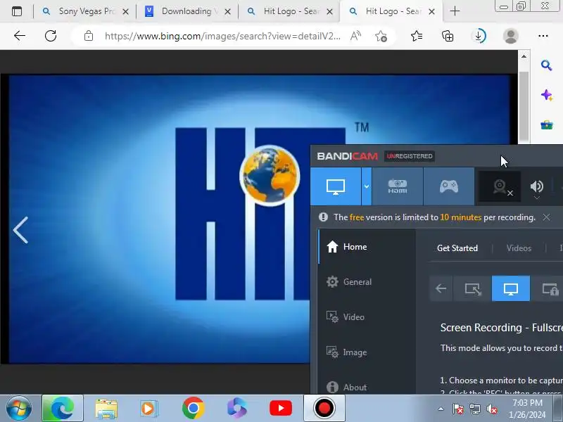Open Edge profile avatar

(x=511, y=36)
